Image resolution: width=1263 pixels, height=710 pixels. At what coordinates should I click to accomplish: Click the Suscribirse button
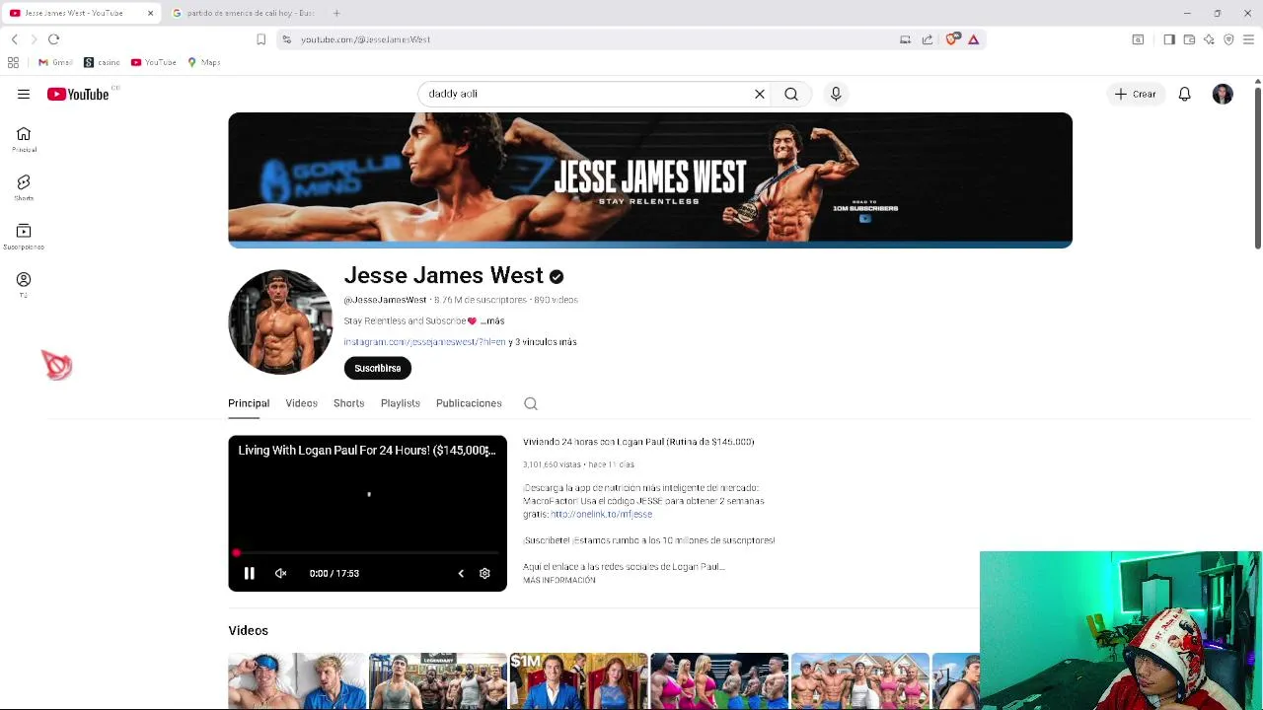[377, 368]
